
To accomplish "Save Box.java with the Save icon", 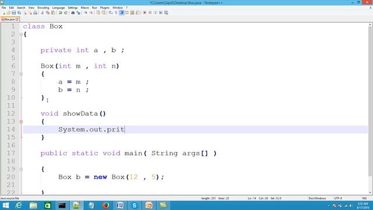I will pos(13,13).
